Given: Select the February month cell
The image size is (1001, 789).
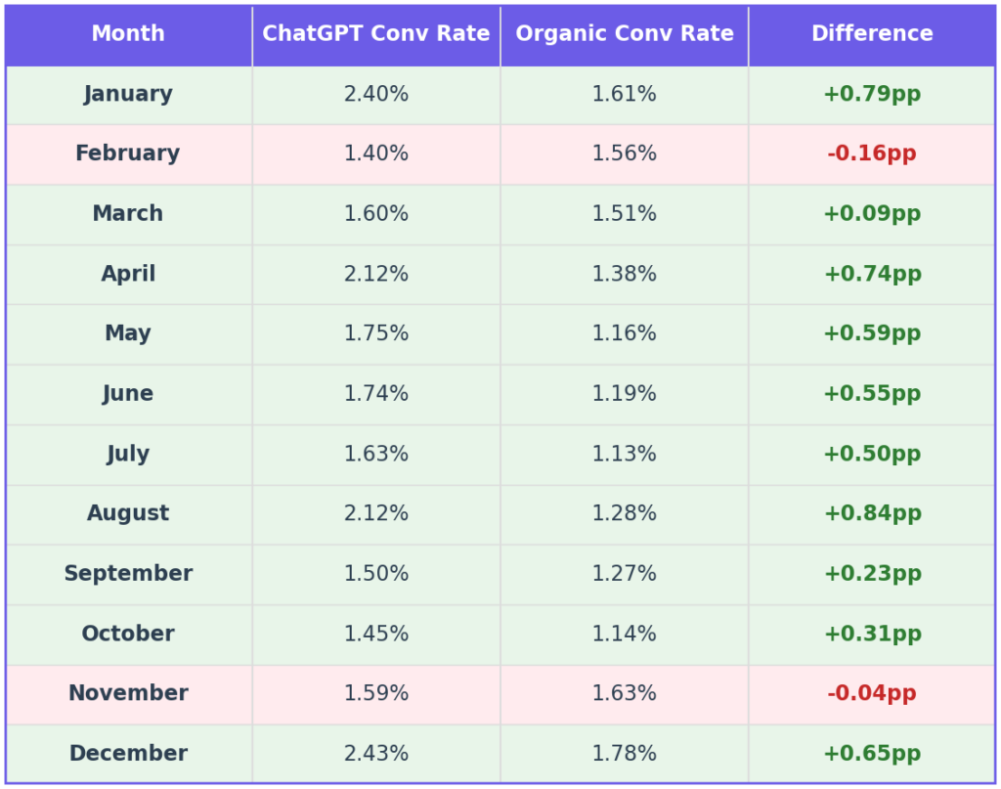Looking at the screenshot, I should point(128,154).
